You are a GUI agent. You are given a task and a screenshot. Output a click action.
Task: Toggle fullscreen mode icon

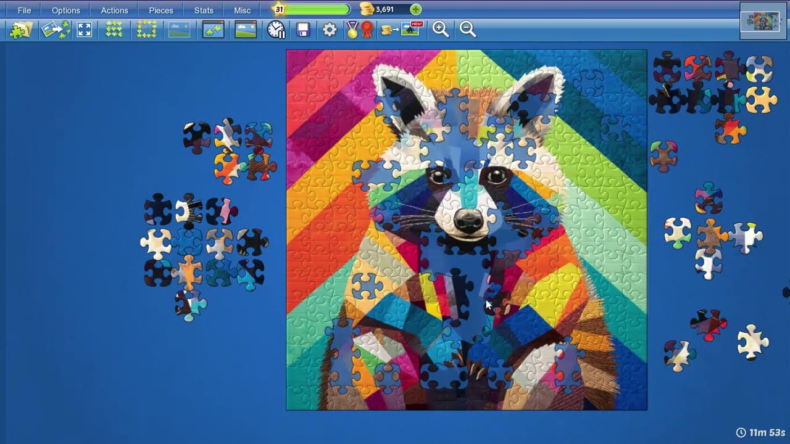point(85,30)
